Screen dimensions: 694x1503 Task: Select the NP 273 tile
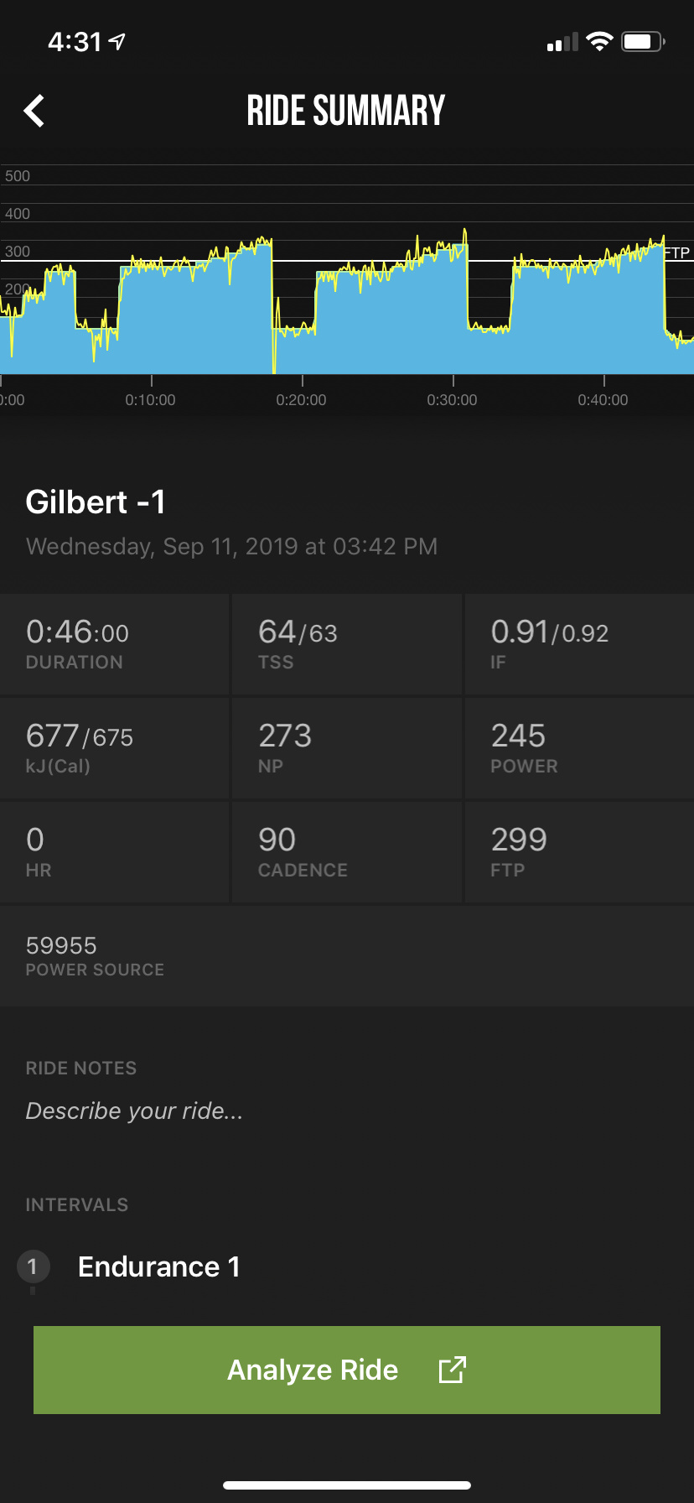tap(346, 748)
